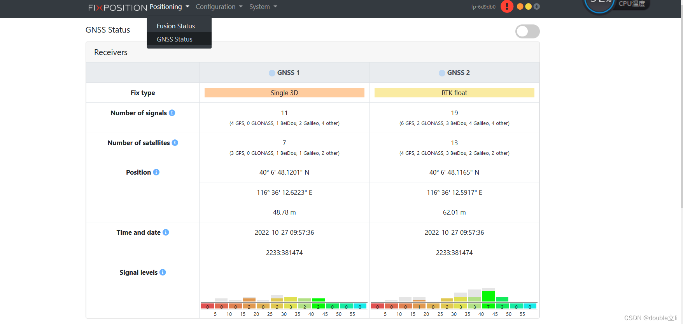Click GNSS 2 signals breakdown text
683x324 pixels.
click(x=454, y=123)
